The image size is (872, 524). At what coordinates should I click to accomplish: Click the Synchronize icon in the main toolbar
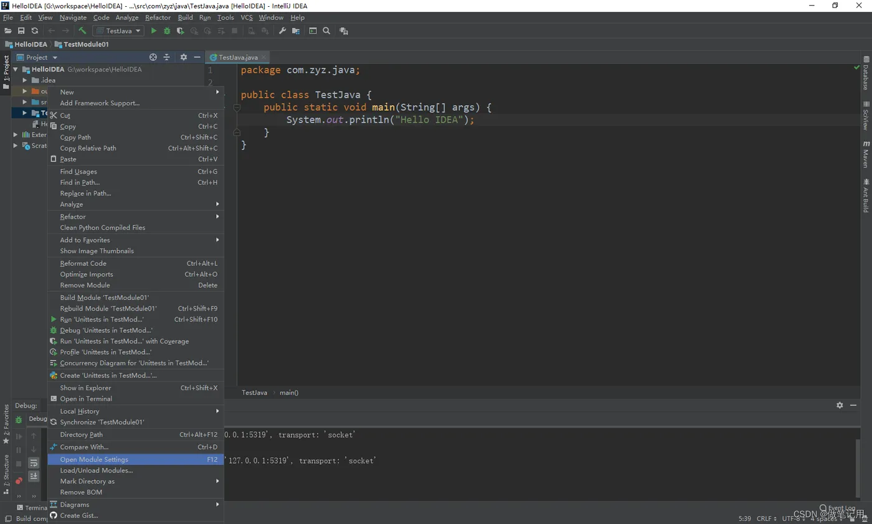[34, 30]
